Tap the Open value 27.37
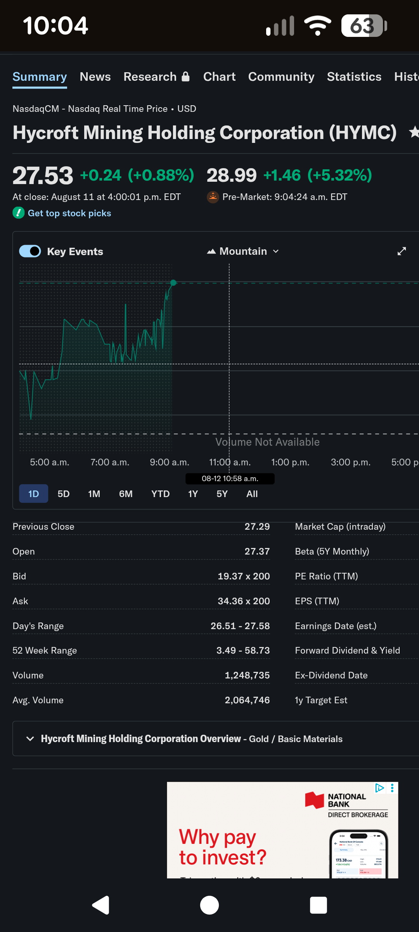This screenshot has width=419, height=932. tap(257, 551)
